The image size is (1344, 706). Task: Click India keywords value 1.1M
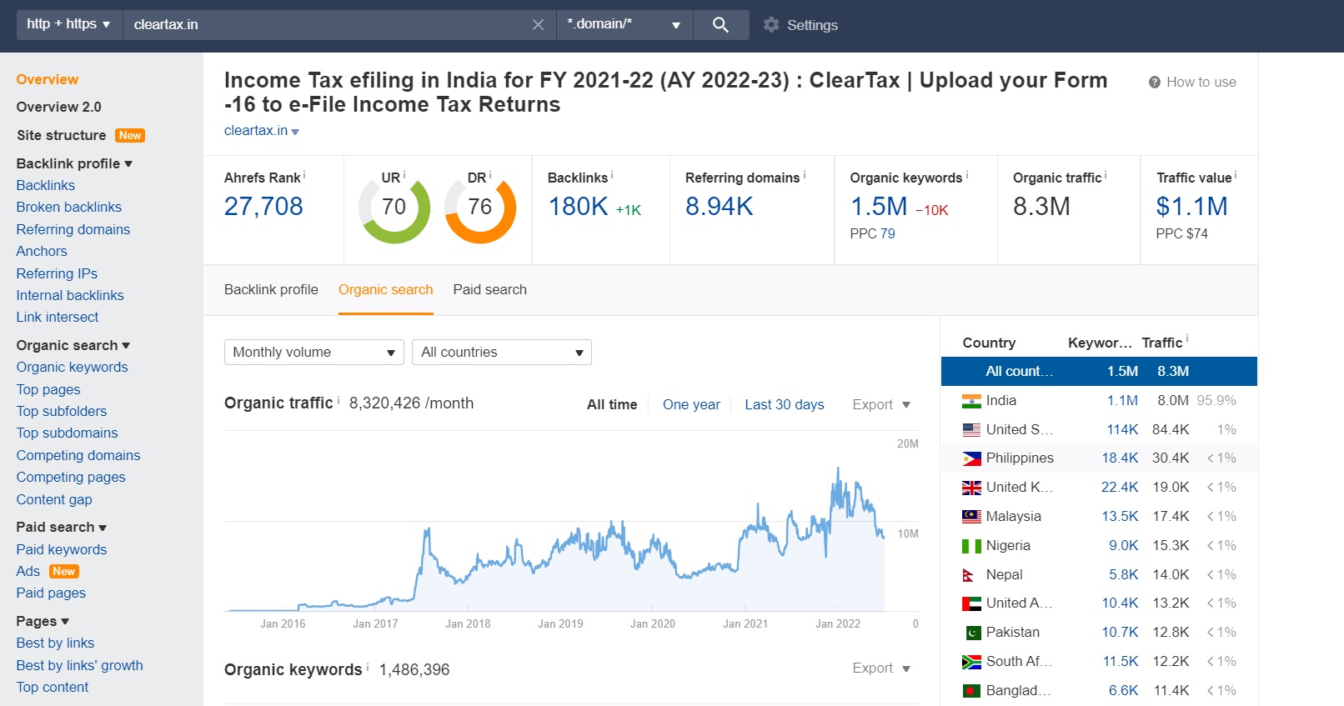pos(1122,401)
